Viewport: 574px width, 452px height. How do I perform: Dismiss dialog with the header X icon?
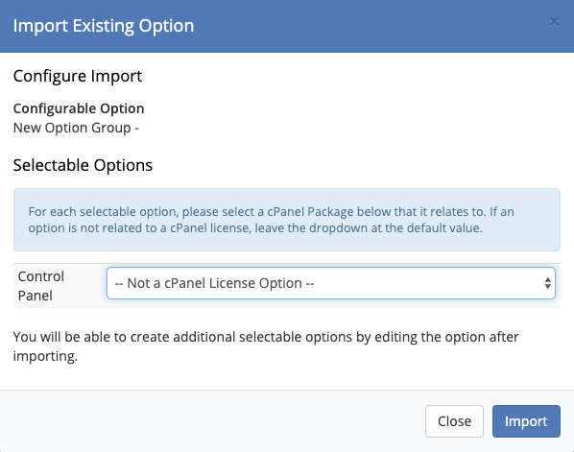pos(554,22)
